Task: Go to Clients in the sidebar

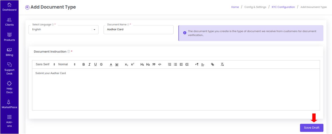Action: (9, 22)
